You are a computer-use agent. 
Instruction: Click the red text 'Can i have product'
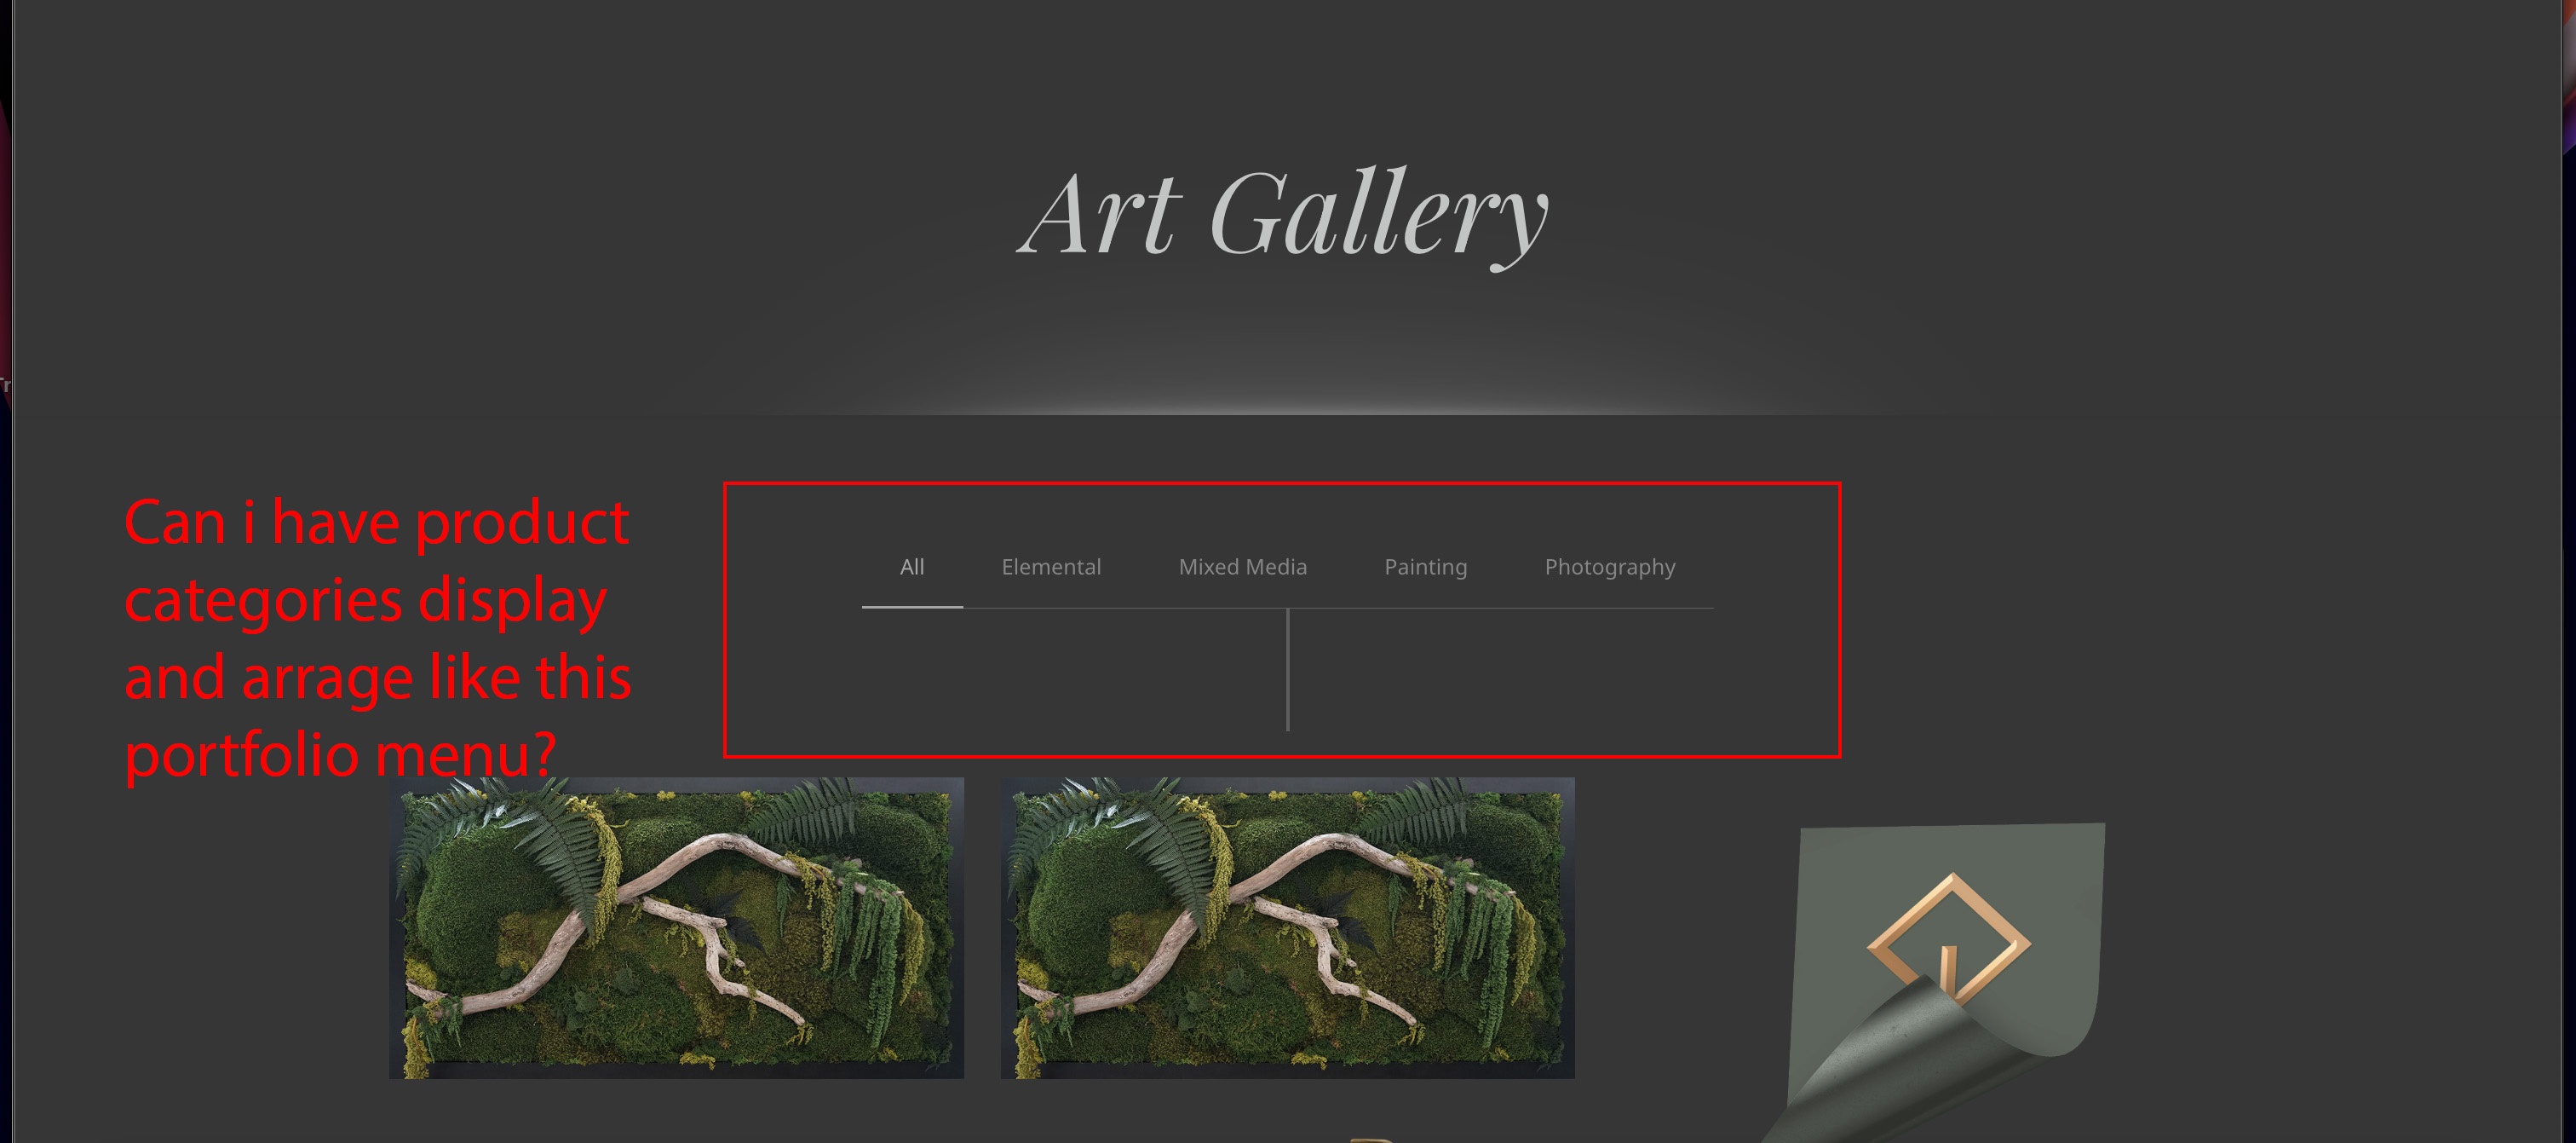coord(376,523)
